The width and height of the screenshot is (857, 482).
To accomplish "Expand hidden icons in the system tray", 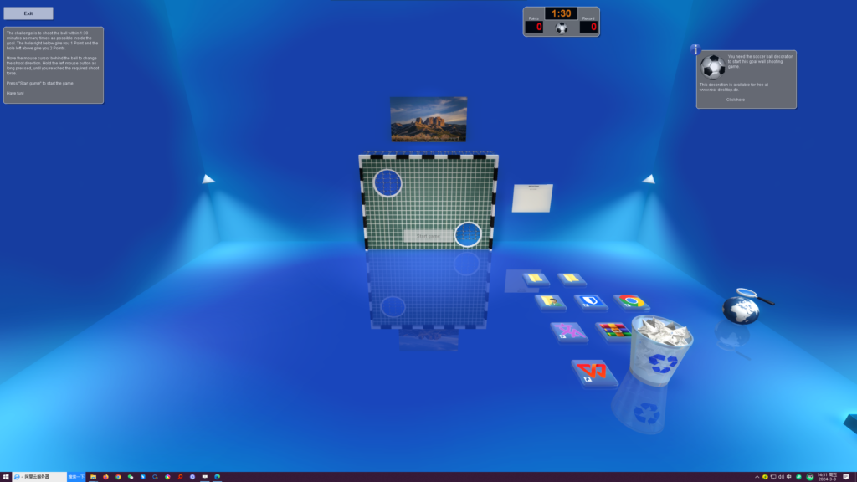I will [x=757, y=476].
